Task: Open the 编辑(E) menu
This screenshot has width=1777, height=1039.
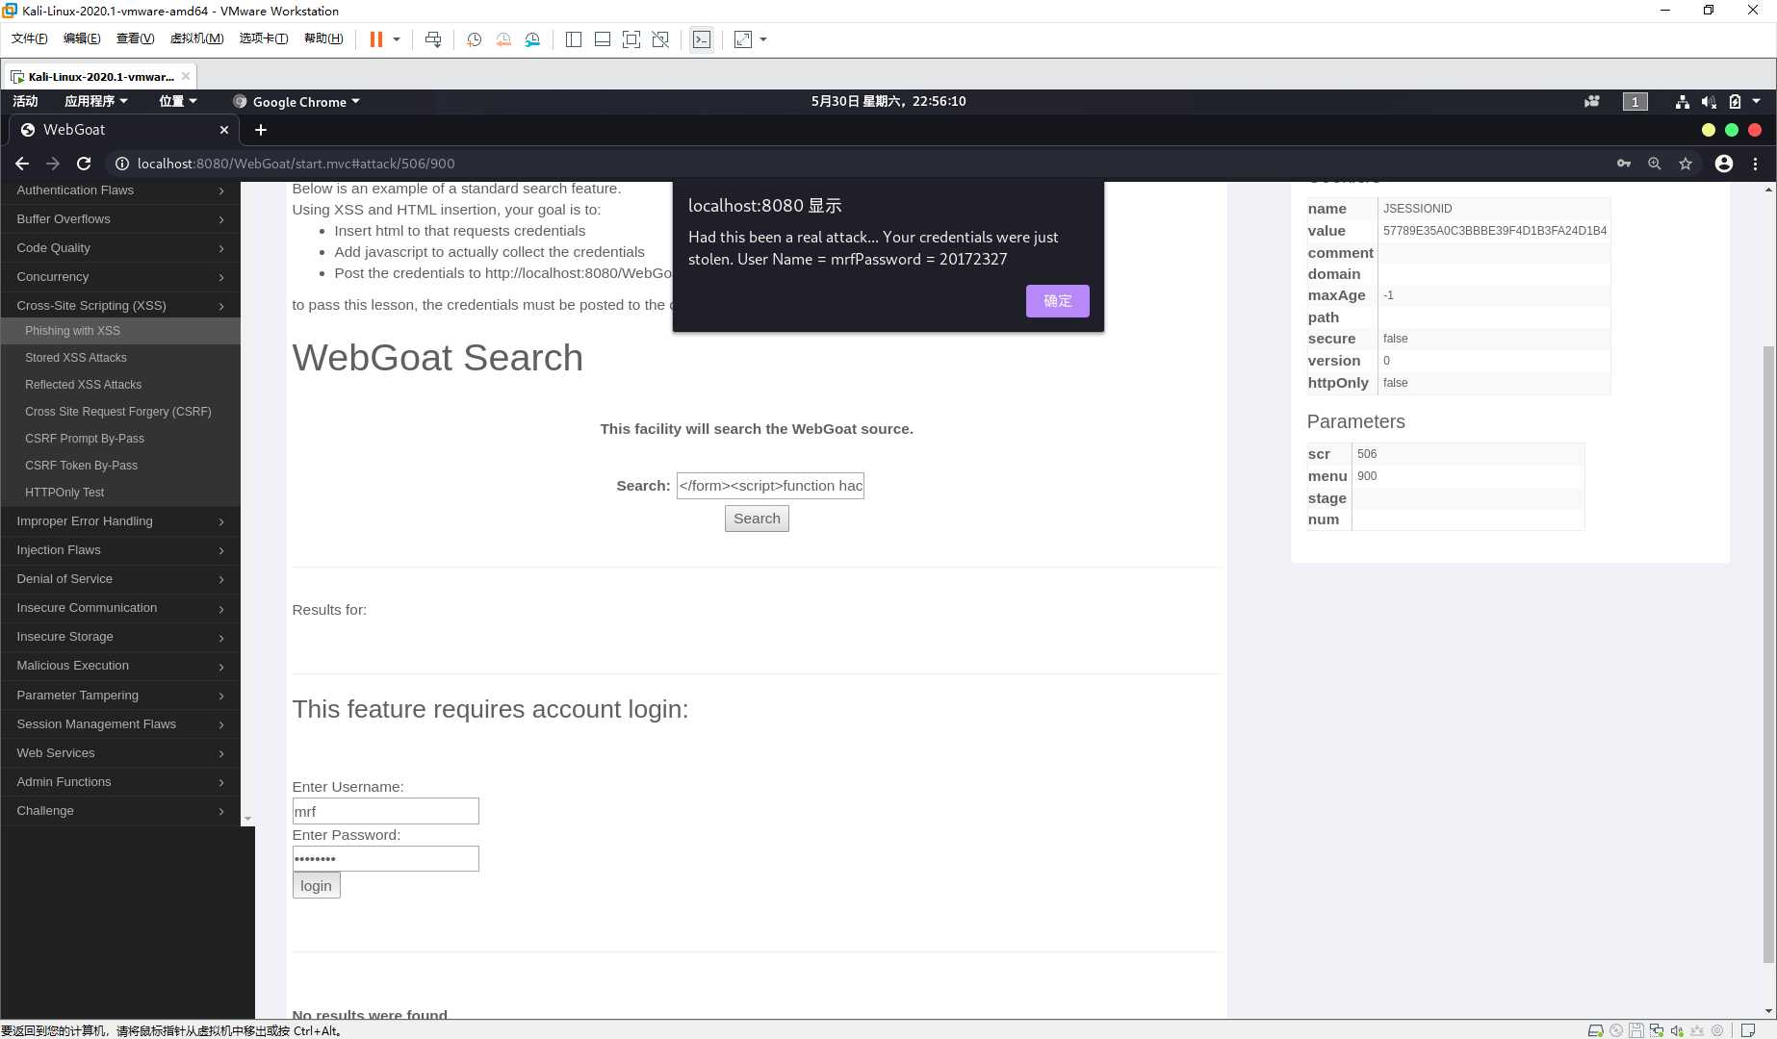Action: 82,38
